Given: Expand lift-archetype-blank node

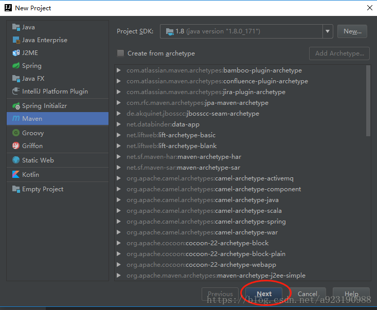Looking at the screenshot, I should tap(118, 146).
